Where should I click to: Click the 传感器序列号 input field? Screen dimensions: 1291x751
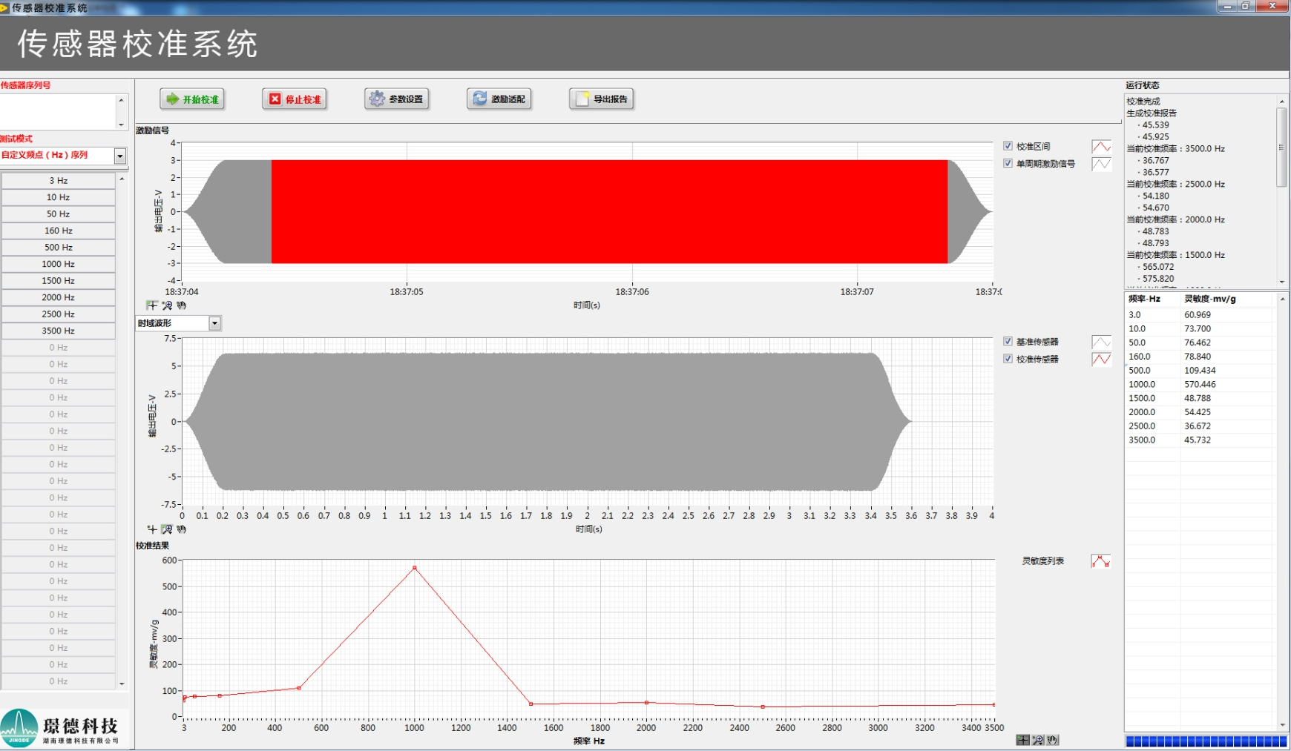tap(58, 112)
